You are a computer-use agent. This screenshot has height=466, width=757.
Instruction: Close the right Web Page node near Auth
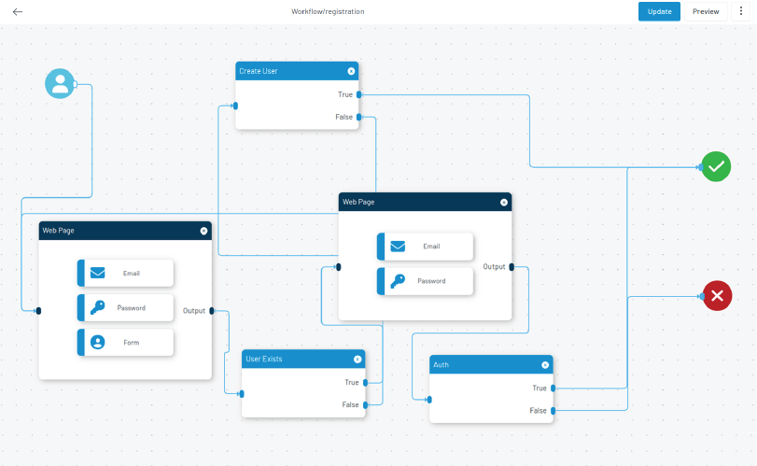(503, 203)
